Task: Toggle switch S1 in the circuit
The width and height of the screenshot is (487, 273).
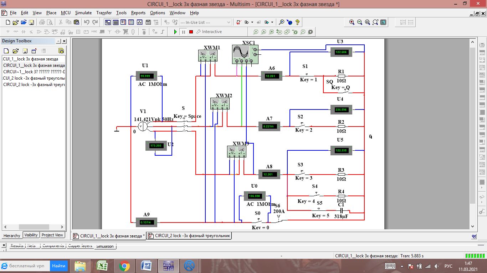Action: (x=307, y=75)
